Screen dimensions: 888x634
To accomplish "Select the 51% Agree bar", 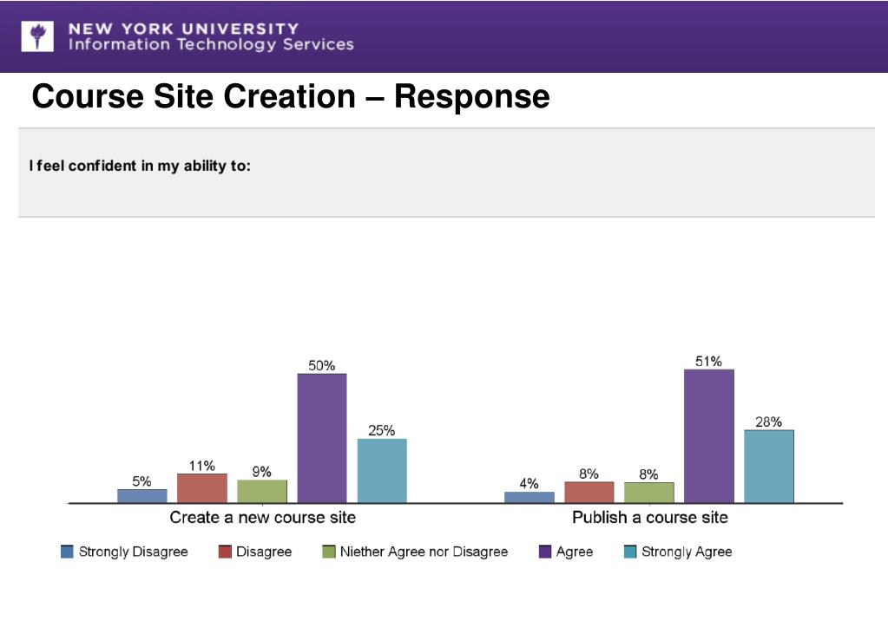I will [709, 436].
